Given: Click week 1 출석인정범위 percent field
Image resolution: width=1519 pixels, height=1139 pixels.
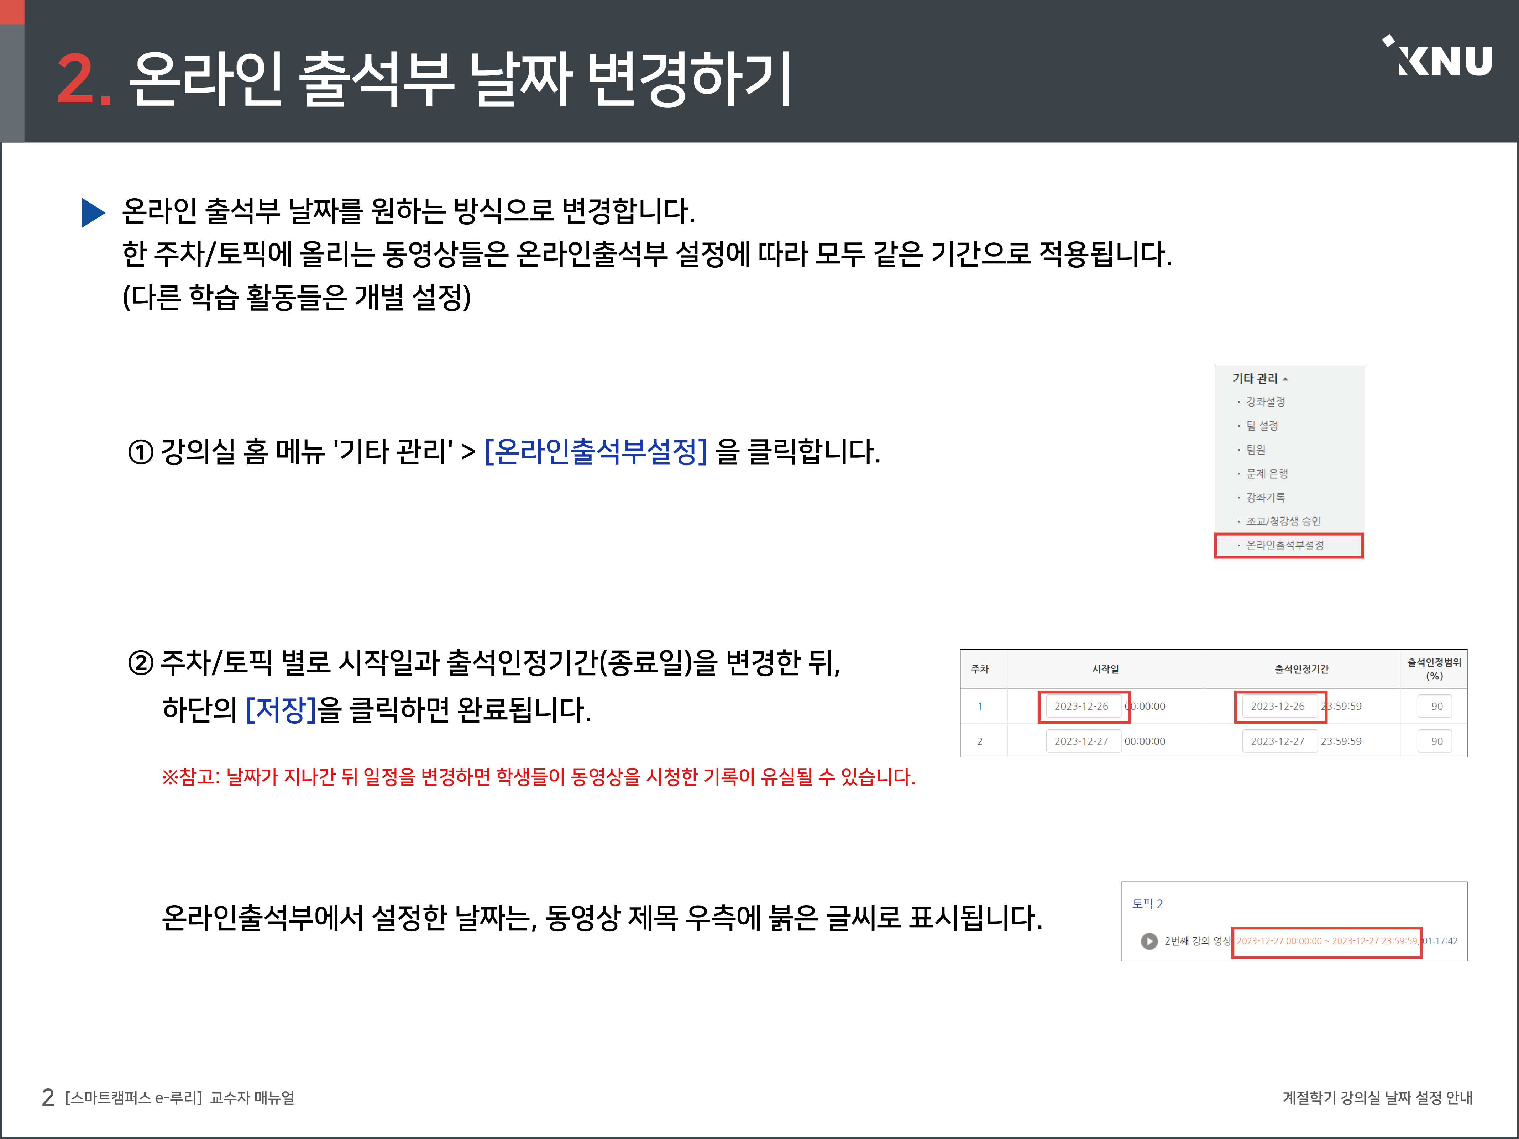Looking at the screenshot, I should click(1436, 707).
